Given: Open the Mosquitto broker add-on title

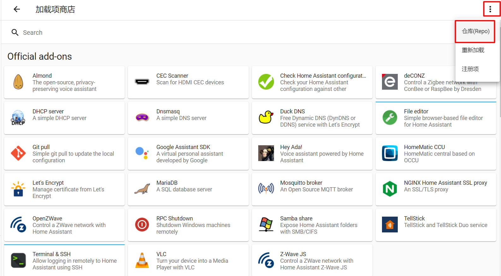Looking at the screenshot, I should (x=301, y=183).
